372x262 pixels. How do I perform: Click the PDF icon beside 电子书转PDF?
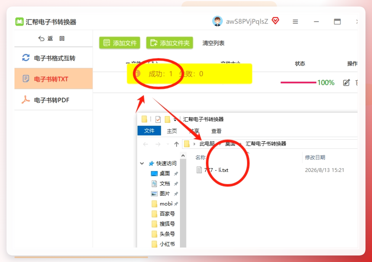click(26, 100)
